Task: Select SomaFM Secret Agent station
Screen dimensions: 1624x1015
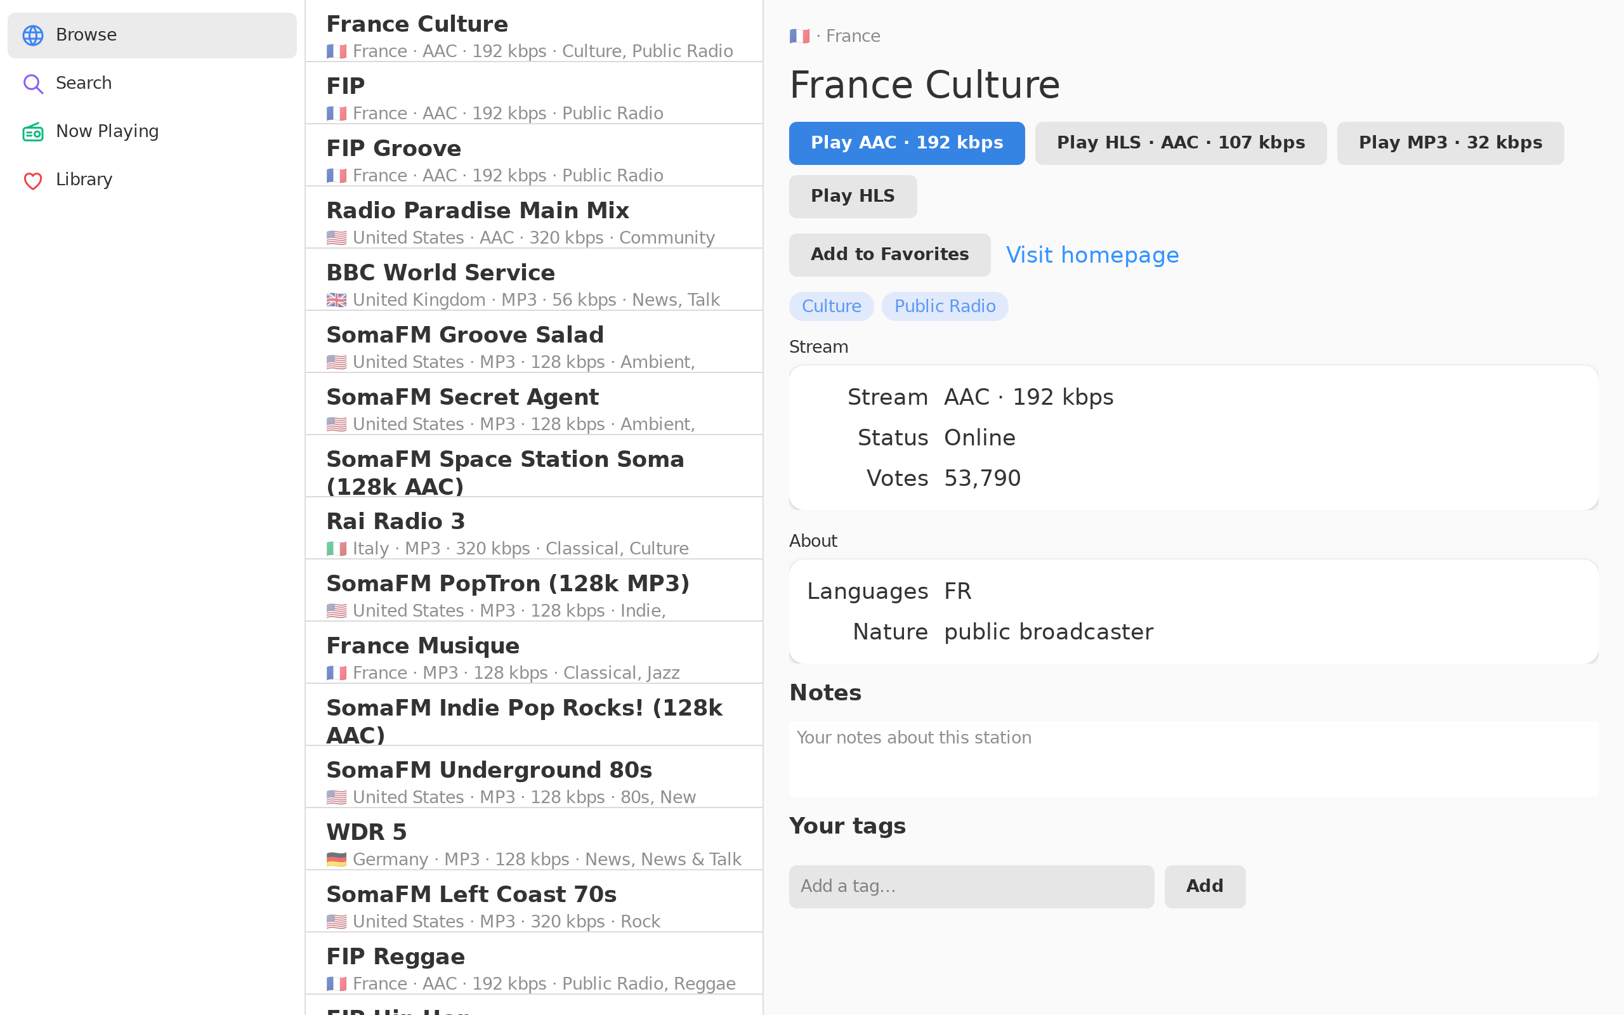Action: tap(534, 404)
